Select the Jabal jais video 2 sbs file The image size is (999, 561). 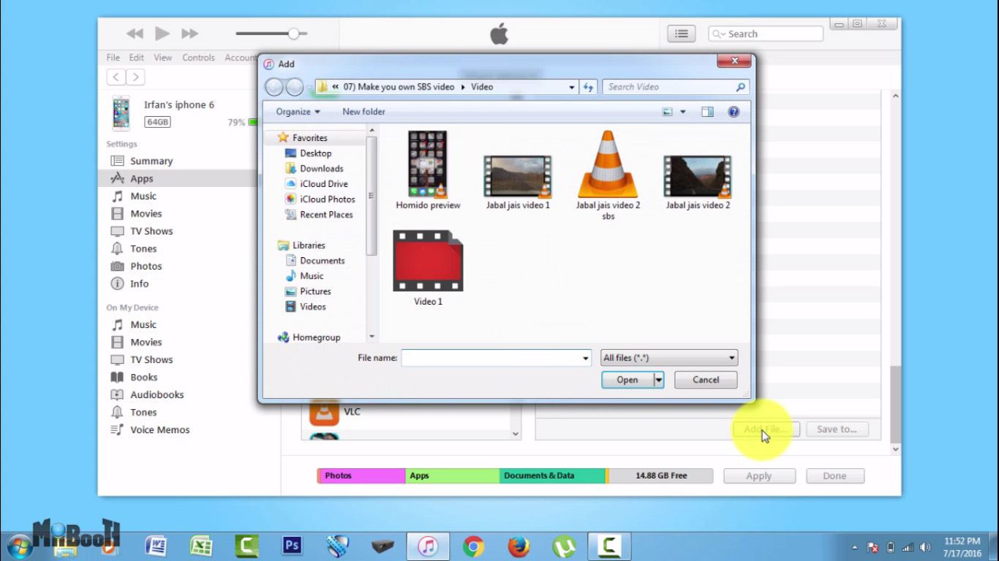pos(608,175)
